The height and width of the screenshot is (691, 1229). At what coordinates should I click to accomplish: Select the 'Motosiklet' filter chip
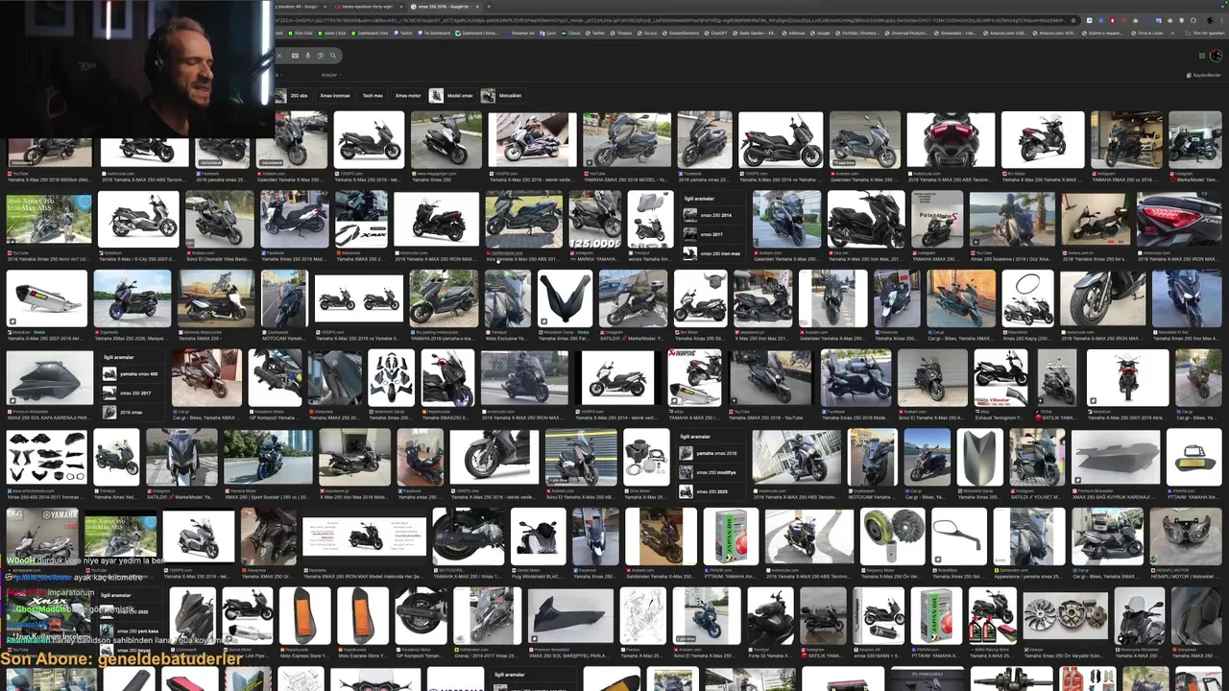coord(502,96)
